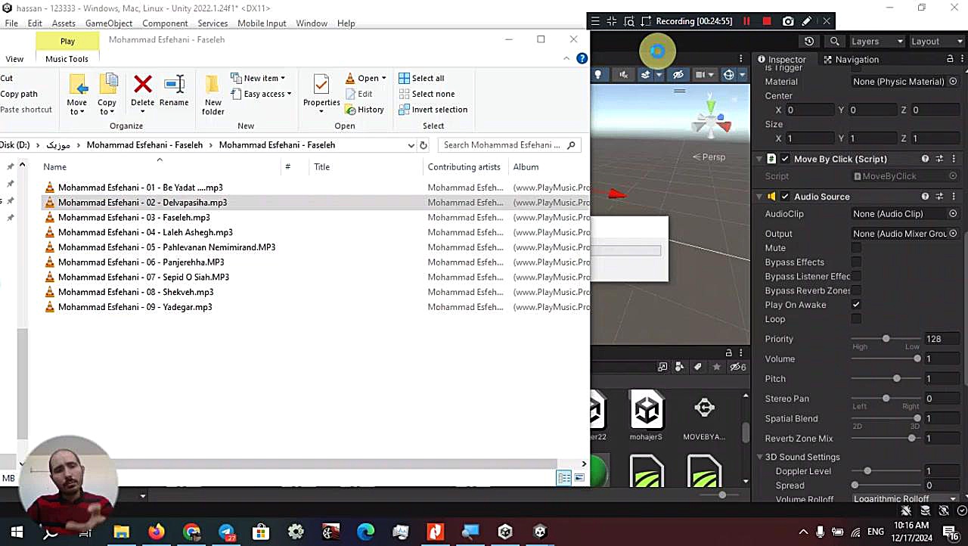Open Chrome from the taskbar
Viewport: 968px width, 546px height.
click(191, 532)
